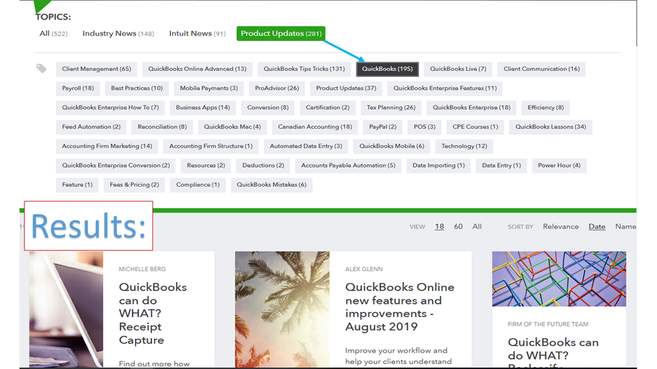Filter by QuickBooks Mistakes (6)
Viewport: 657px width, 369px height.
(272, 185)
